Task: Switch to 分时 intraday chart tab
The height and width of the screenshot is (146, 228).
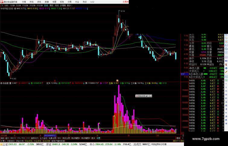Action: pos(6,5)
